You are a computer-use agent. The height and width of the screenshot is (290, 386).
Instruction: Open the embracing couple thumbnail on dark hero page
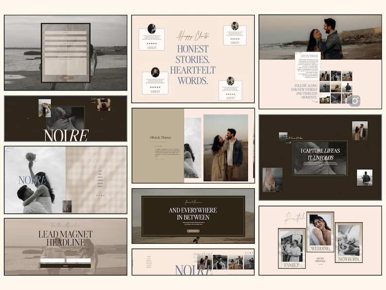tap(360, 130)
